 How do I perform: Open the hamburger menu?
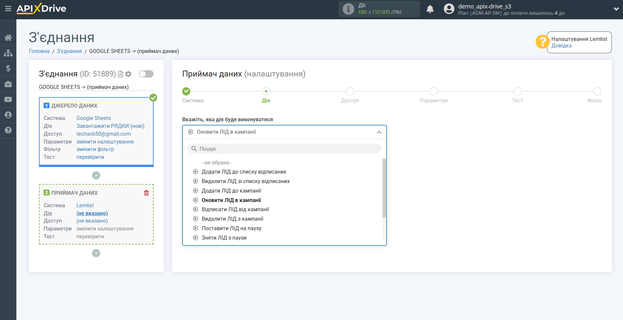click(8, 8)
